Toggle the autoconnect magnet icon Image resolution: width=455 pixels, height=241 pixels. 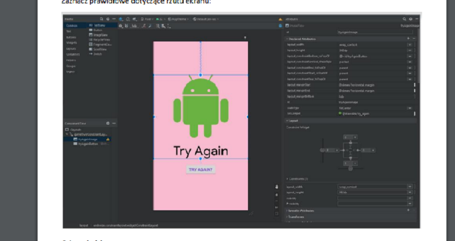126,26
